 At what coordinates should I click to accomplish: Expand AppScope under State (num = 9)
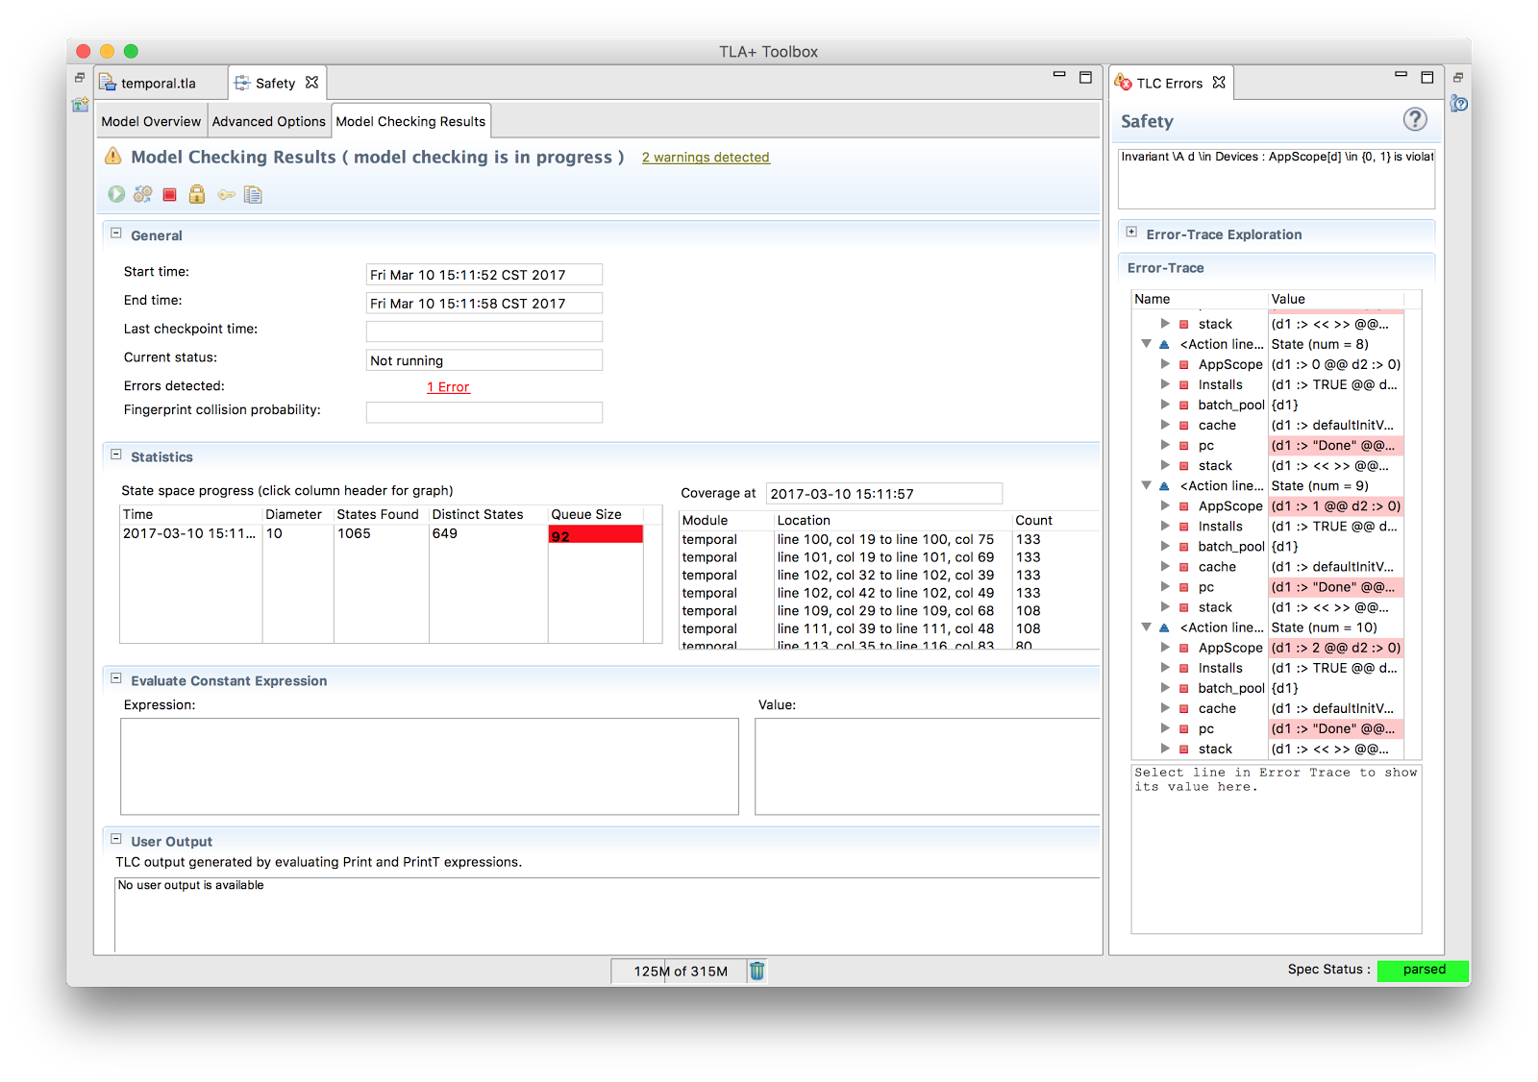1165,505
